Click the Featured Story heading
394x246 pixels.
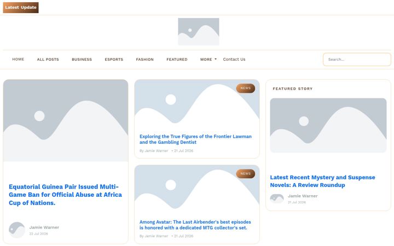click(292, 89)
